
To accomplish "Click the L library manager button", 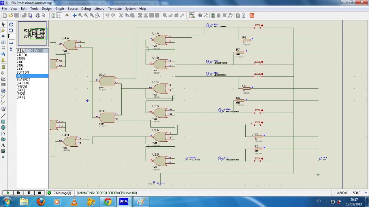I will (x=23, y=51).
